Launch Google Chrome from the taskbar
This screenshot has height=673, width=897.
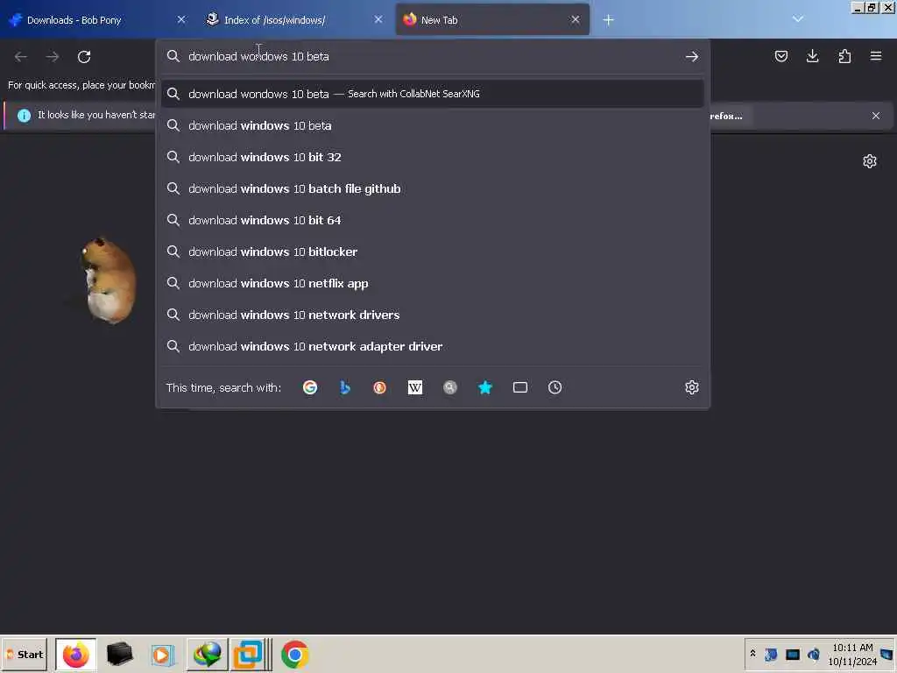pyautogui.click(x=295, y=654)
